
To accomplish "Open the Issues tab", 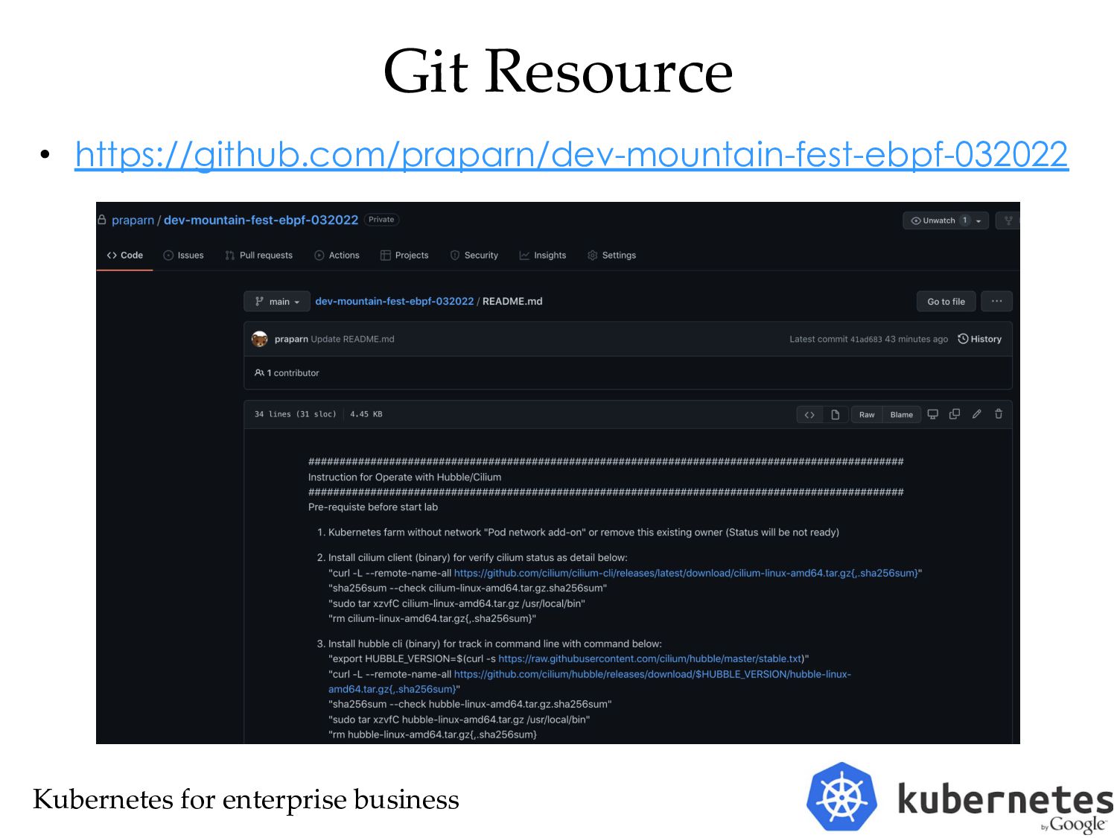I will [183, 255].
